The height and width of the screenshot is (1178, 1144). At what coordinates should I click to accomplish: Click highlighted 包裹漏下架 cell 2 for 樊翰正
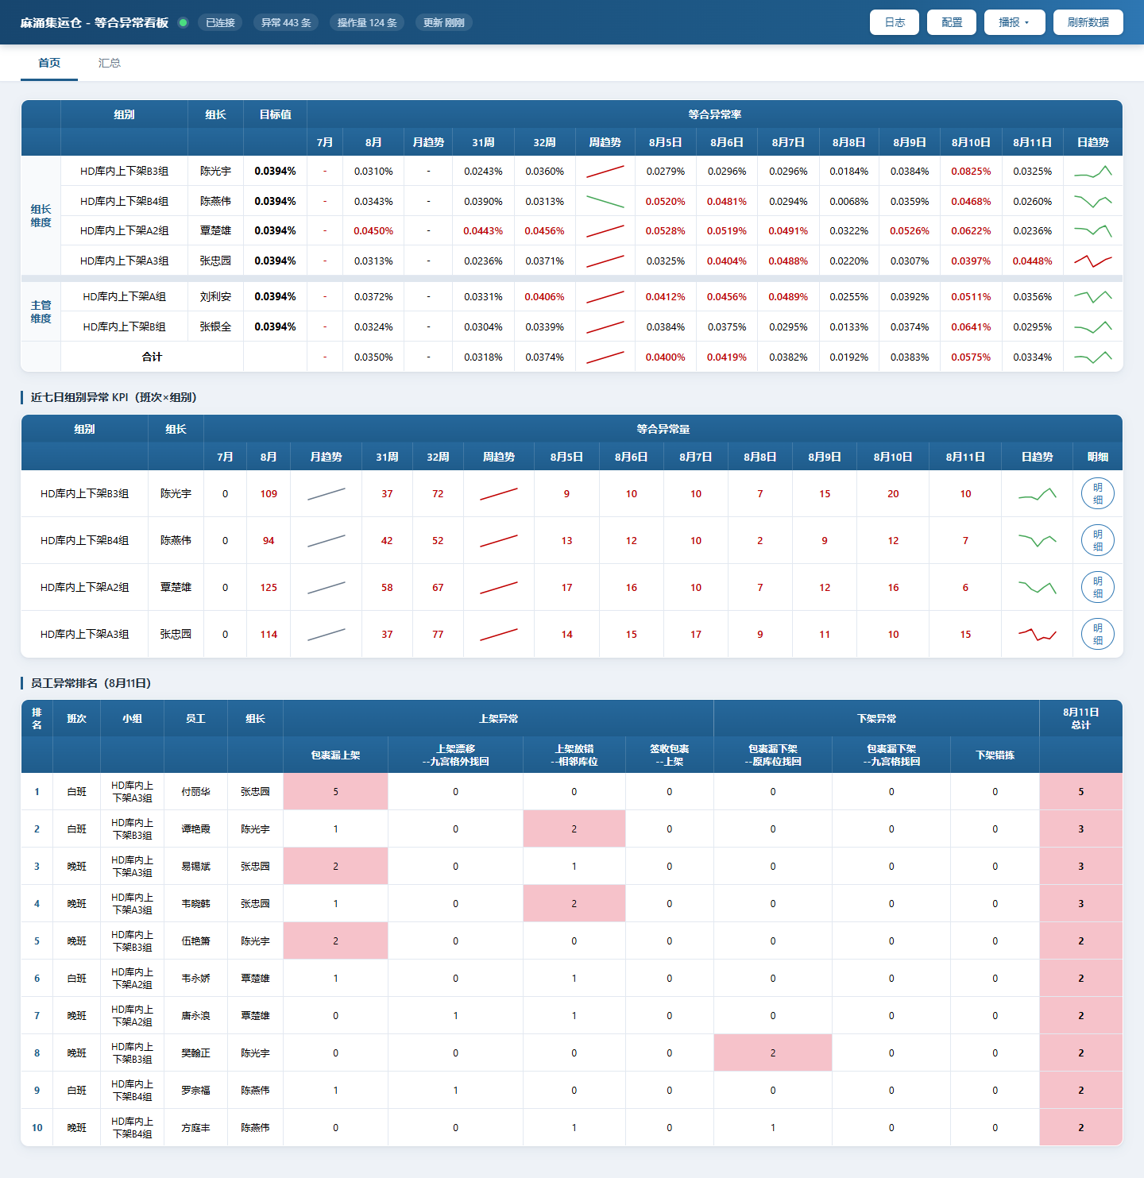coord(773,1052)
